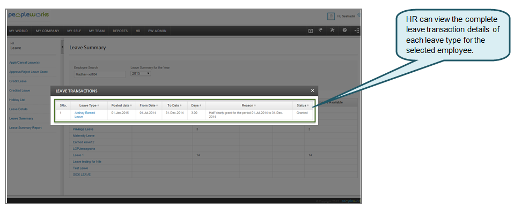Image resolution: width=514 pixels, height=206 pixels.
Task: Go to Apply/Cancel Leave(s) page
Action: (25, 63)
